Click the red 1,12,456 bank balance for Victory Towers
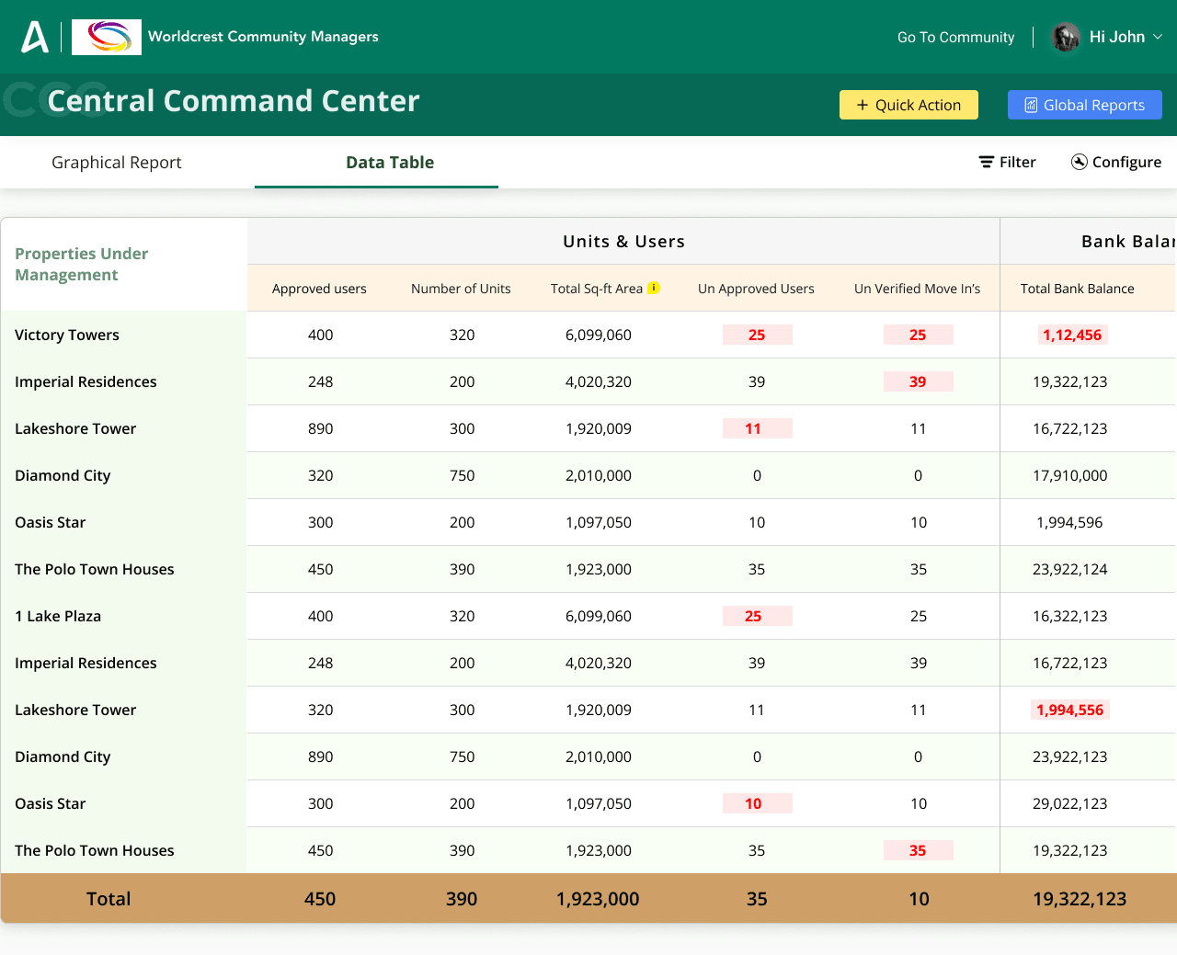The width and height of the screenshot is (1177, 955). coord(1071,335)
